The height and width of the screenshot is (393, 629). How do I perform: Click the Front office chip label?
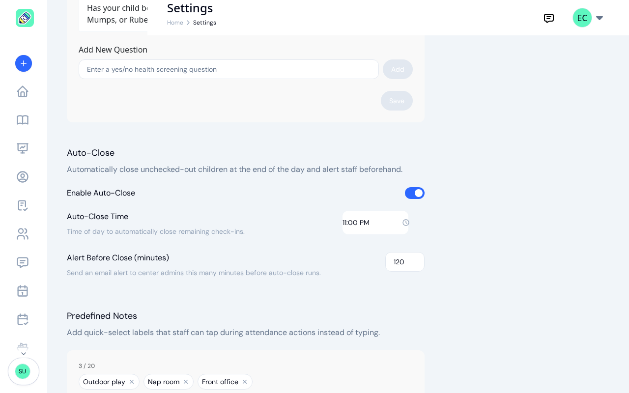(x=220, y=382)
